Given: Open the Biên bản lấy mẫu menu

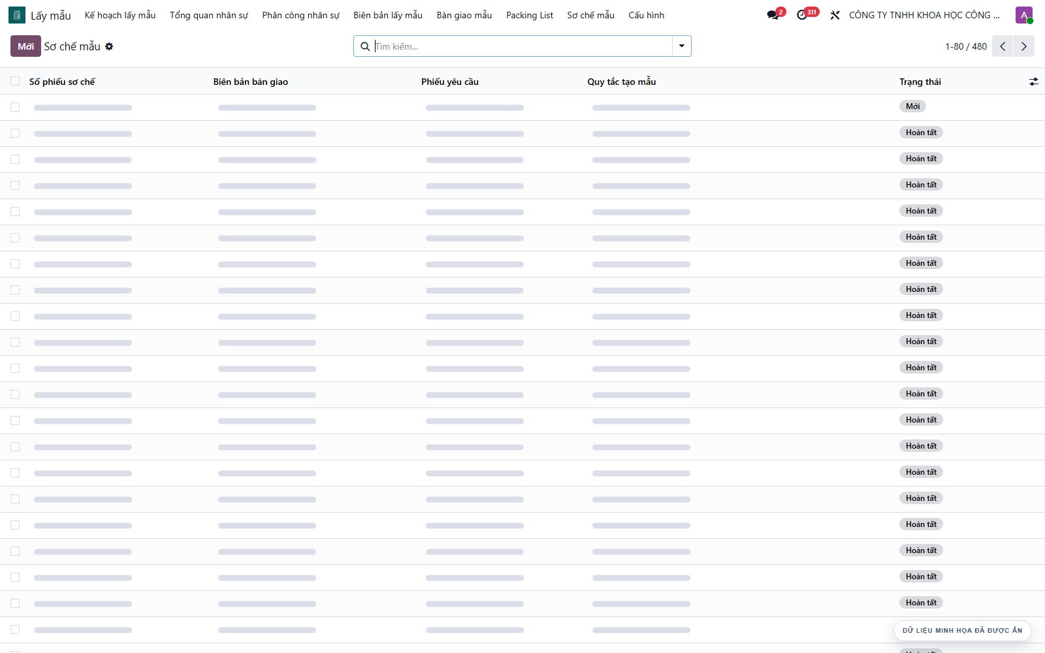Looking at the screenshot, I should [388, 15].
